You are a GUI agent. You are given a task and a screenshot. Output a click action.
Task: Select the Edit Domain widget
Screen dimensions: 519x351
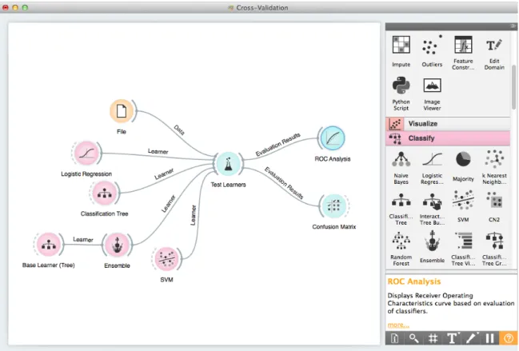494,53
